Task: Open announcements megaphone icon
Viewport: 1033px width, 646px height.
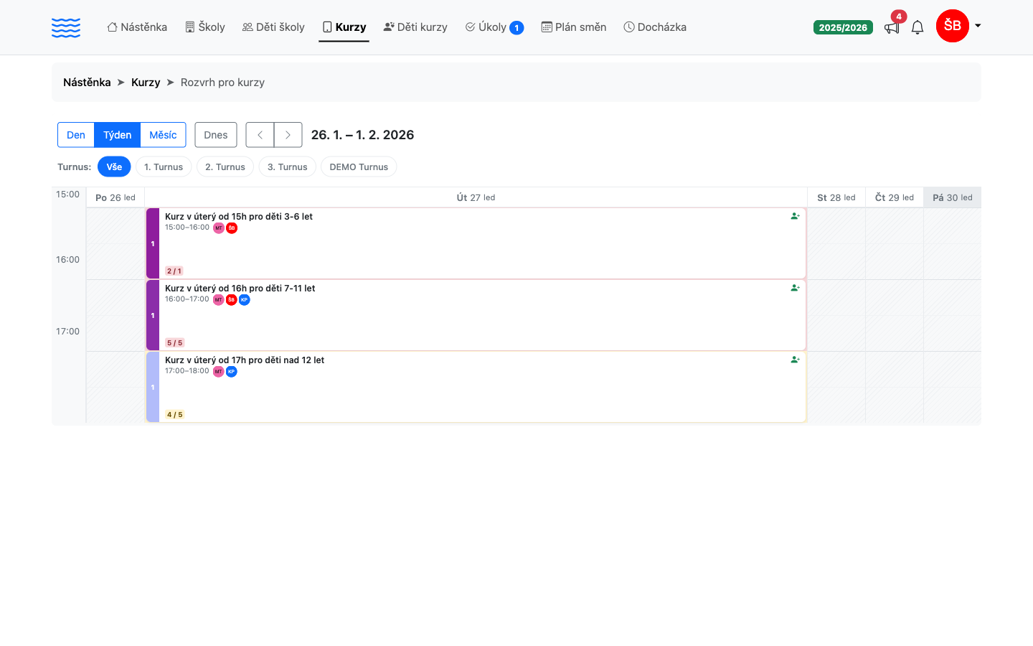Action: [892, 28]
